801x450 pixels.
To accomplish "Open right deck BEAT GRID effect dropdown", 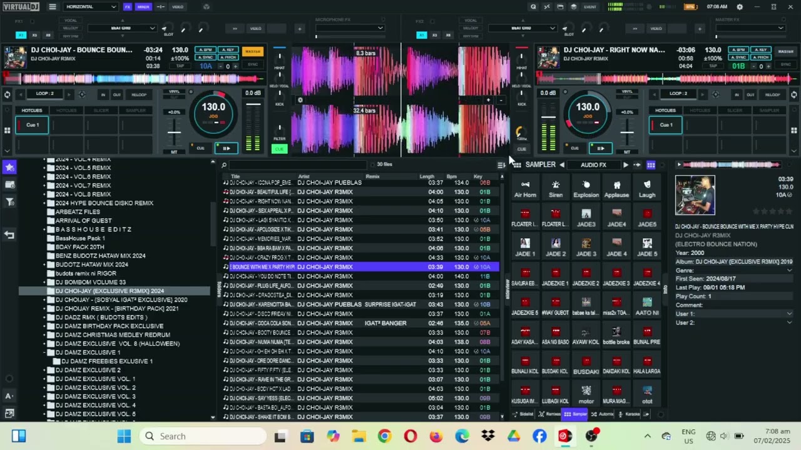I will [x=523, y=28].
